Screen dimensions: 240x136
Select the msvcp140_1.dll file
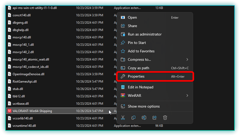[x=23, y=44]
